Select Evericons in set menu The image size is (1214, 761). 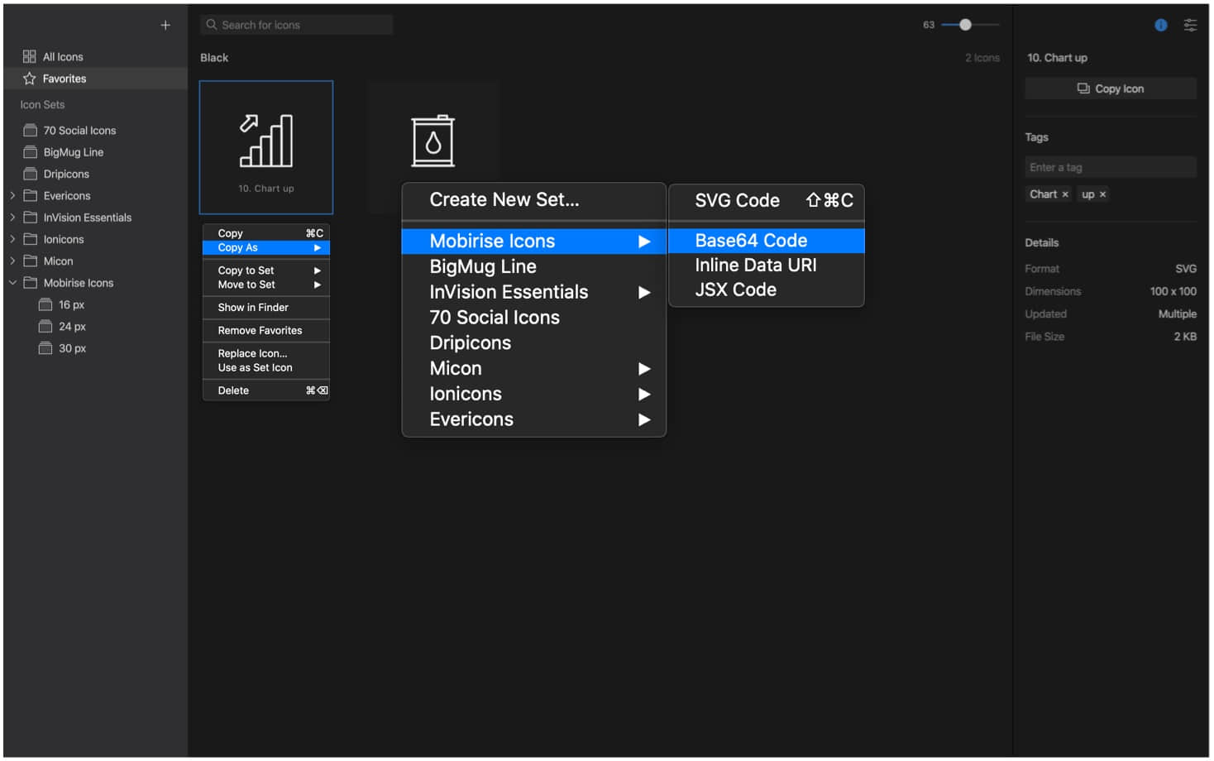[534, 419]
